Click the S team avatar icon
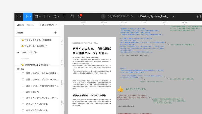 point(103,16)
